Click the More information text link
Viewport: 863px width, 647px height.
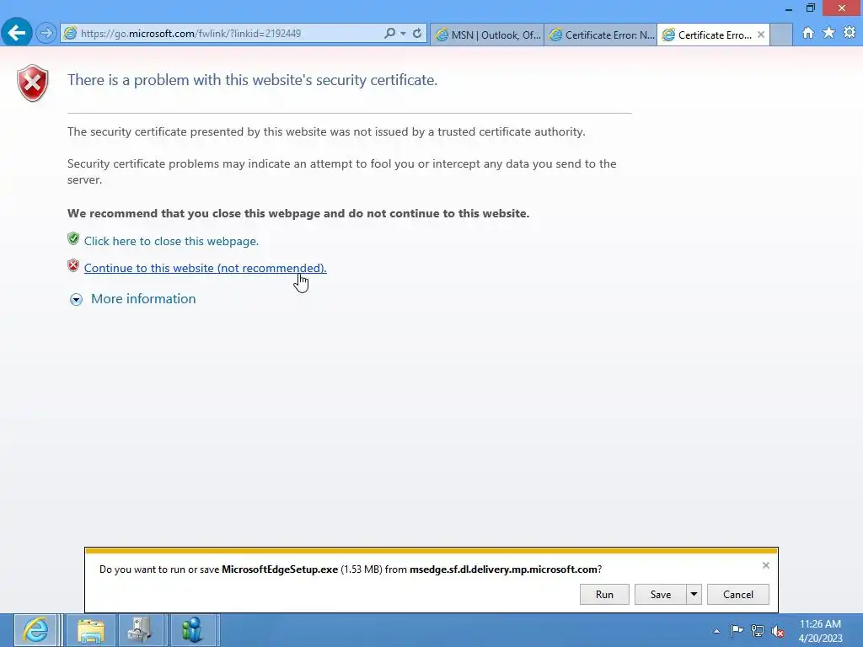tap(143, 299)
